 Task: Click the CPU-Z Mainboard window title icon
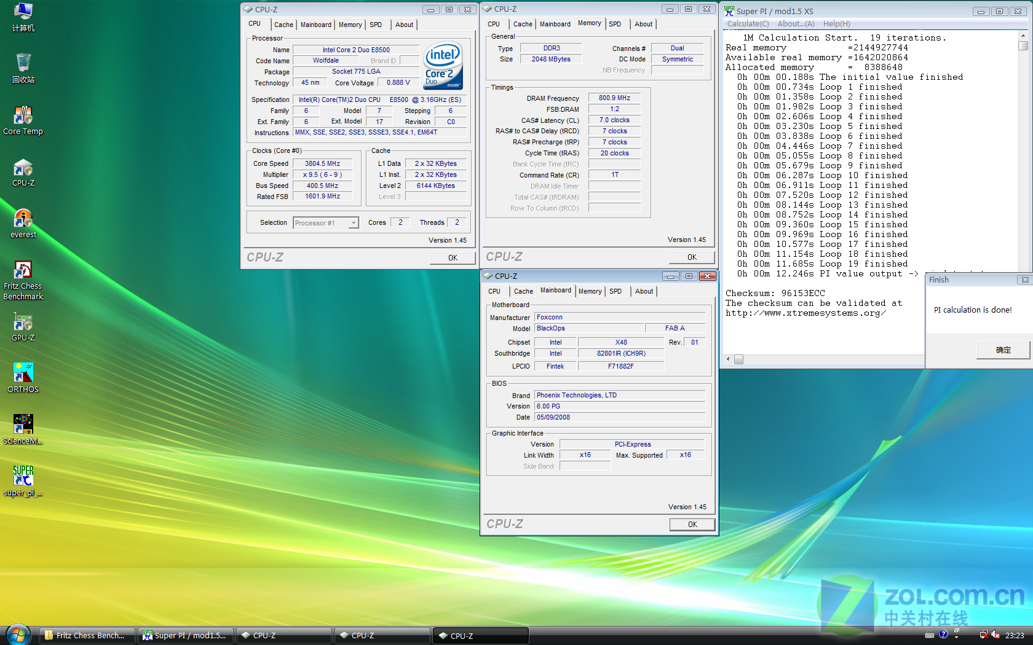pyautogui.click(x=488, y=276)
